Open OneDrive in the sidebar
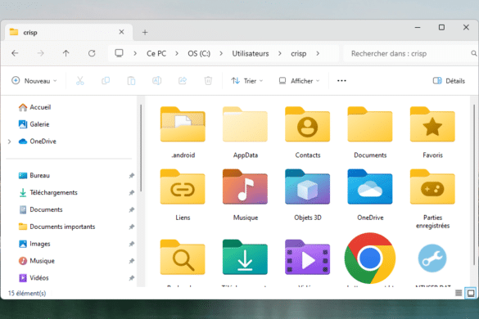The width and height of the screenshot is (479, 319). tap(38, 142)
